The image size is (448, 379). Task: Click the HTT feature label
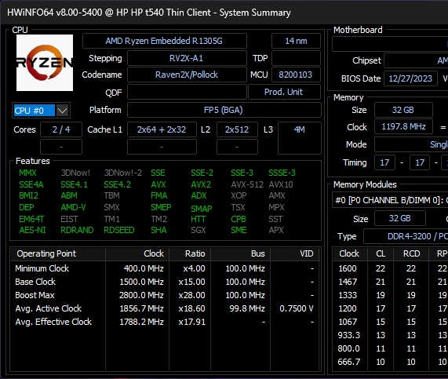pos(199,219)
